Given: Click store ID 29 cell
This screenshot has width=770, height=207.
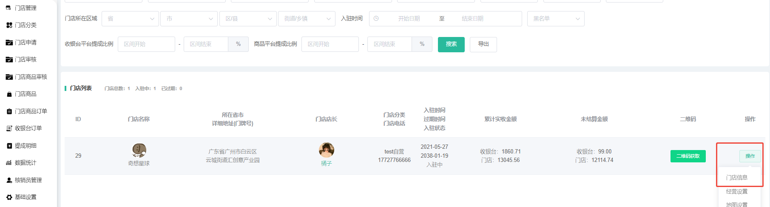Looking at the screenshot, I should click(78, 156).
